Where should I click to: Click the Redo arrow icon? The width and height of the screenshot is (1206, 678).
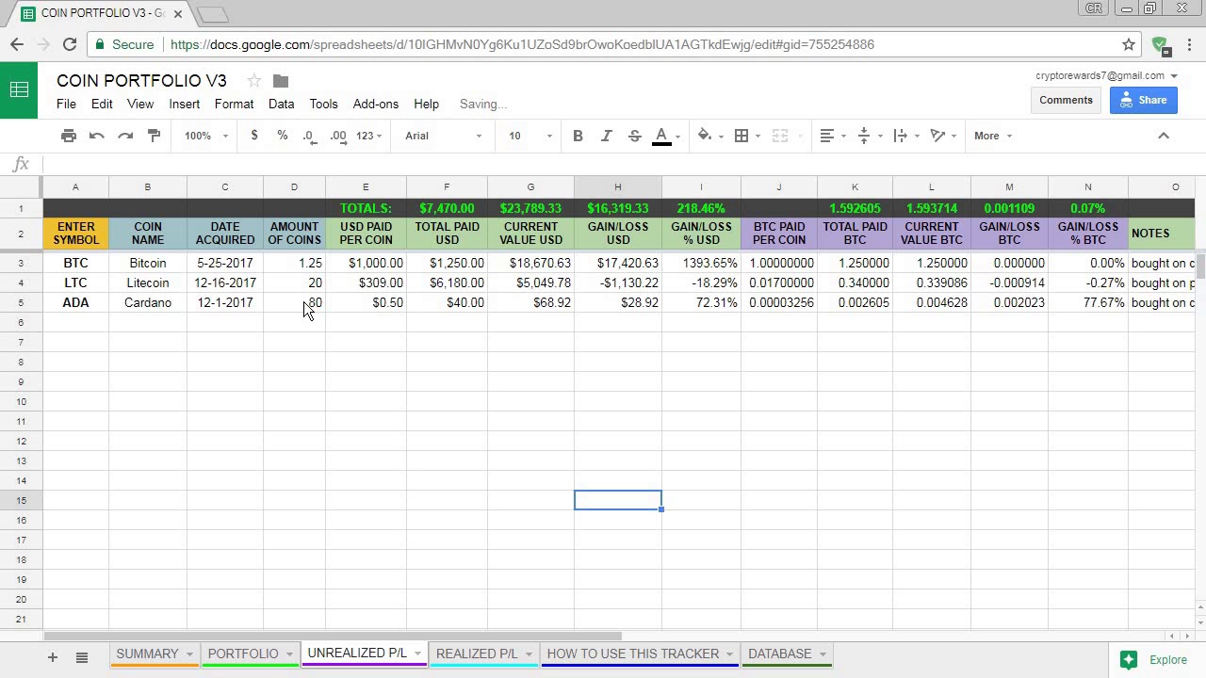[125, 136]
